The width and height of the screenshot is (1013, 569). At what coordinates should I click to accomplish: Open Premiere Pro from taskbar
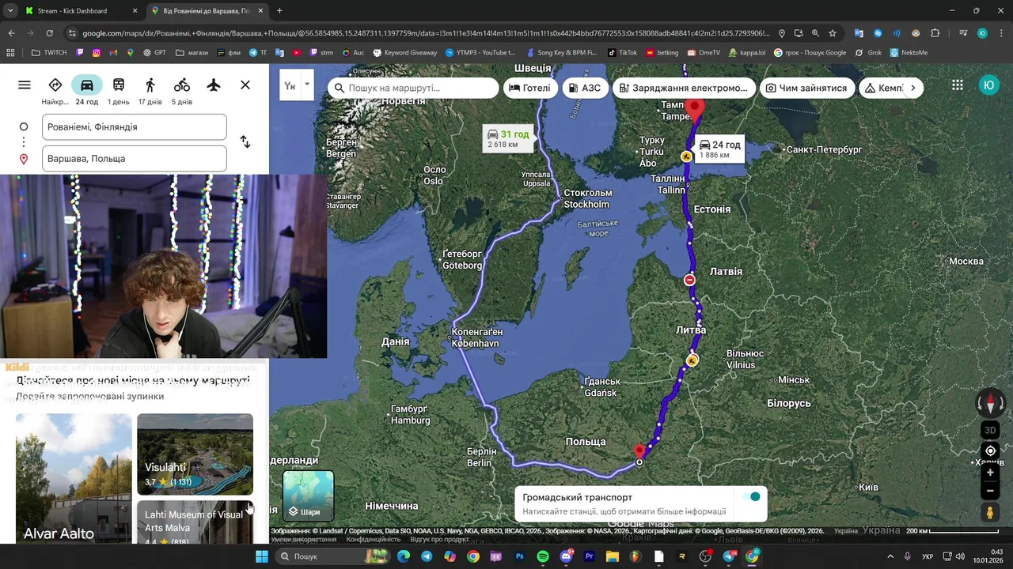pos(589,556)
